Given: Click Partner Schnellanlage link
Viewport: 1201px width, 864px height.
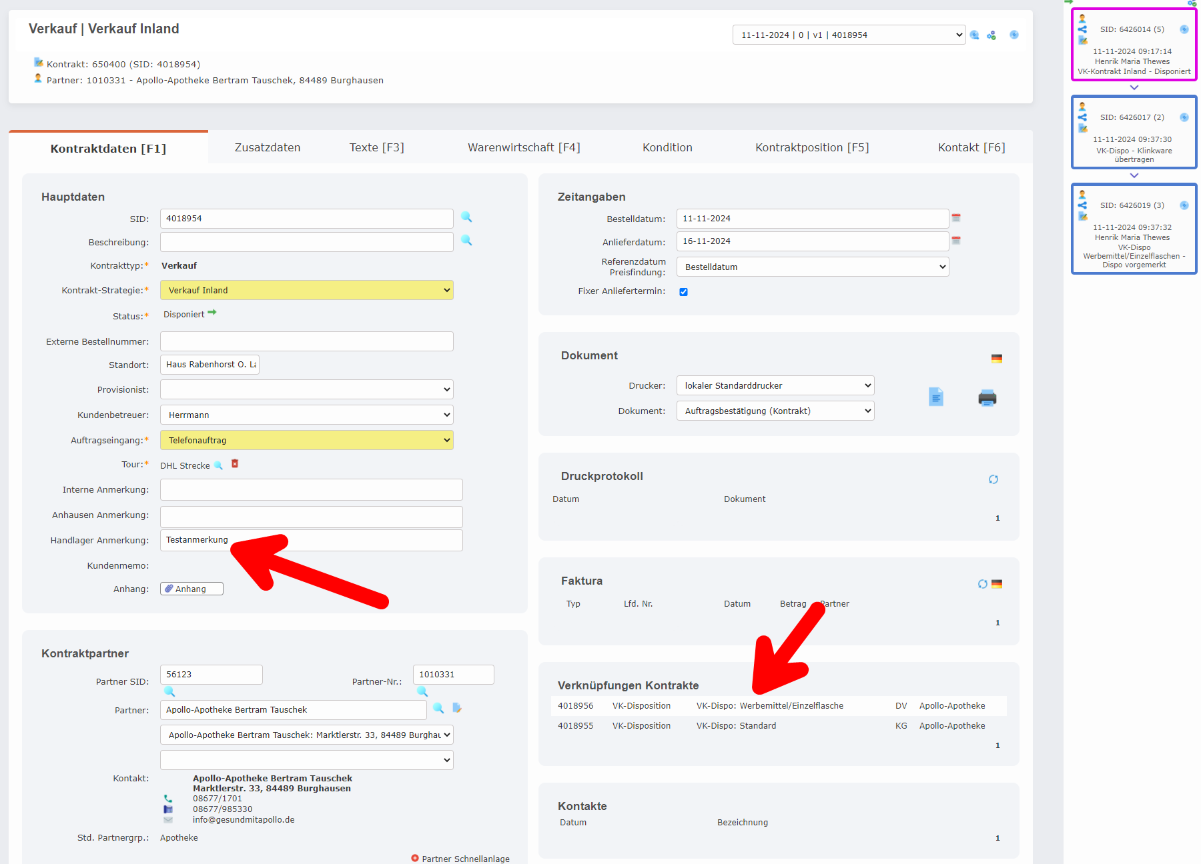Looking at the screenshot, I should click(465, 859).
